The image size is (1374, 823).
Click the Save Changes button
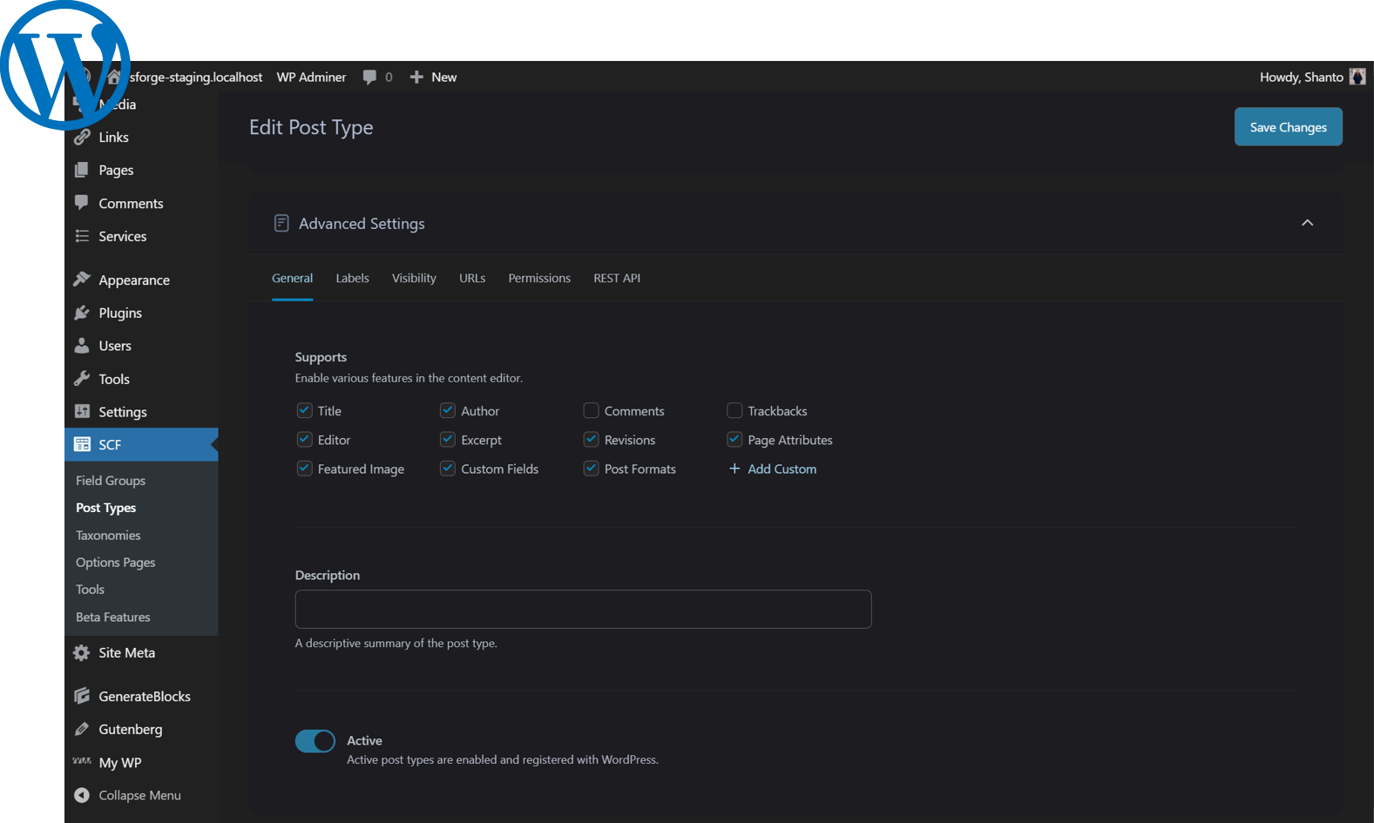coord(1288,127)
